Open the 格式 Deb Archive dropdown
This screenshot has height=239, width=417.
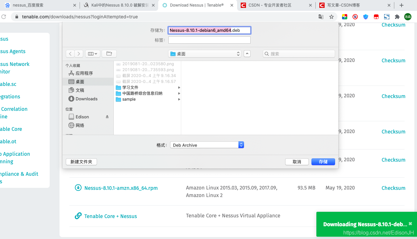[x=207, y=145]
